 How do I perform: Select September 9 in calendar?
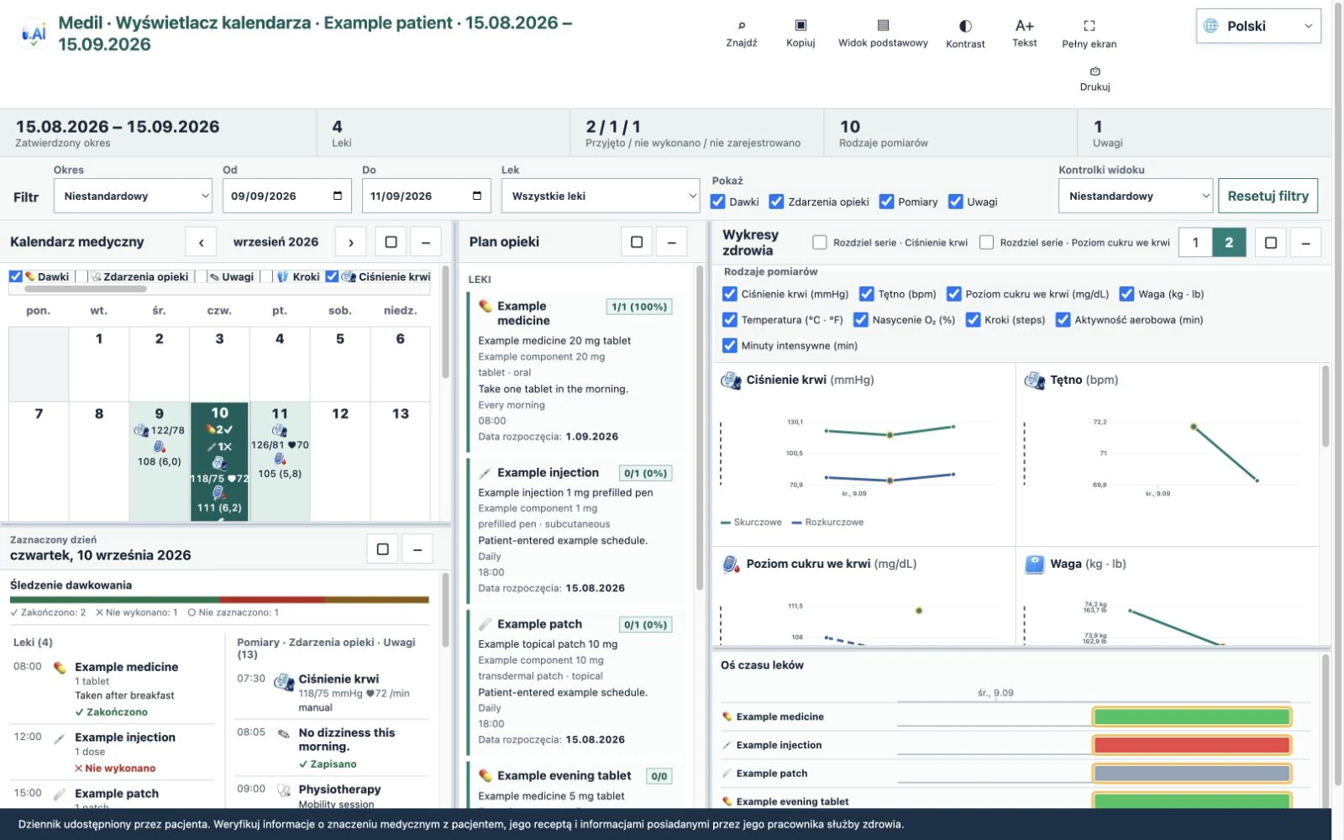click(x=160, y=461)
